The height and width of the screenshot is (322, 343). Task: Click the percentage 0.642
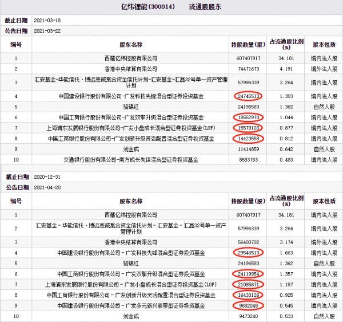[x=286, y=149]
